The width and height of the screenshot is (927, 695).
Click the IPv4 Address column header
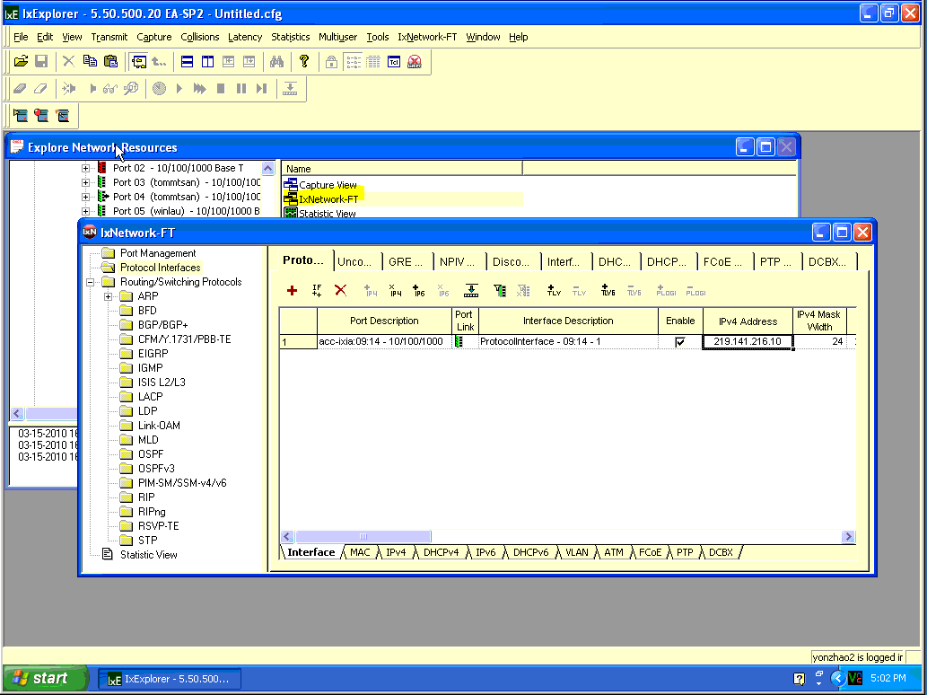[748, 321]
